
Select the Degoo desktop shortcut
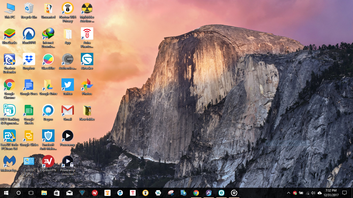[48, 113]
